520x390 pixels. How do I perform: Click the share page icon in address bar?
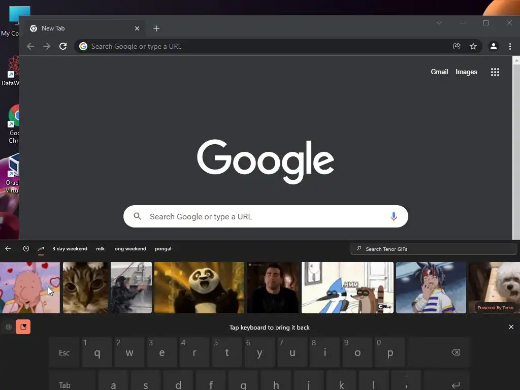point(457,46)
